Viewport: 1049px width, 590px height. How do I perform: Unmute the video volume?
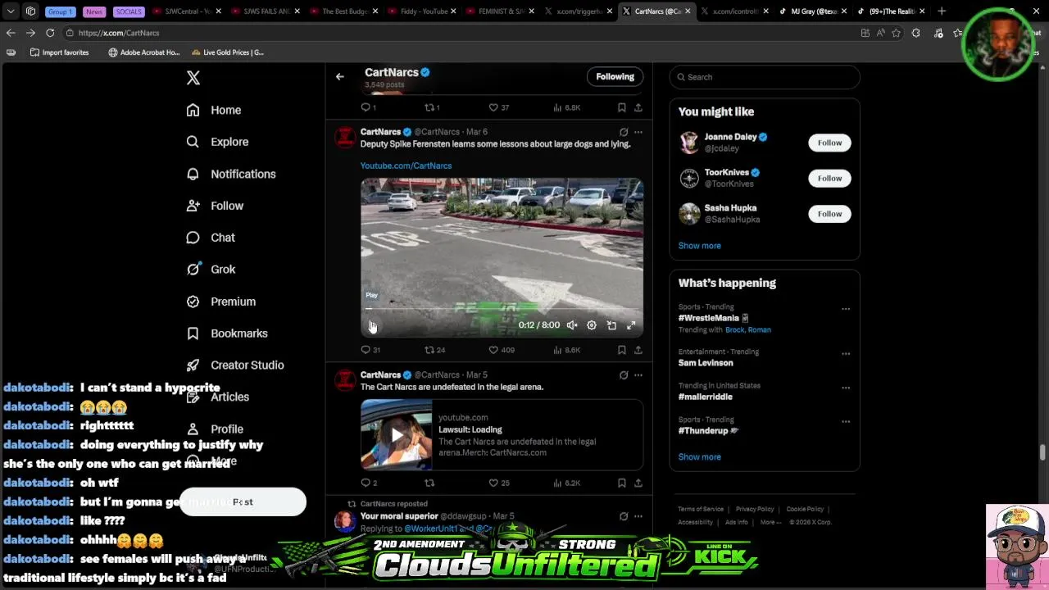tap(572, 325)
